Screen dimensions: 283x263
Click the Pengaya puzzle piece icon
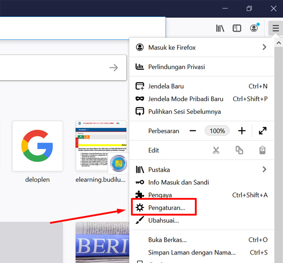coord(140,195)
